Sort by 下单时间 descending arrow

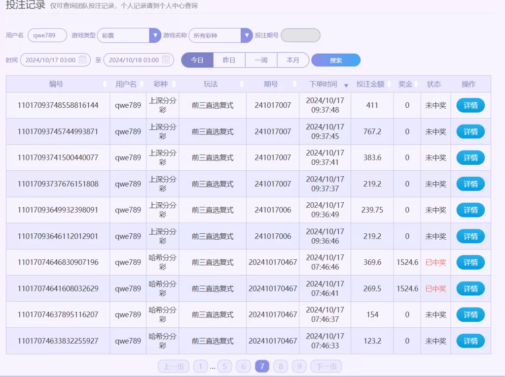pyautogui.click(x=346, y=86)
